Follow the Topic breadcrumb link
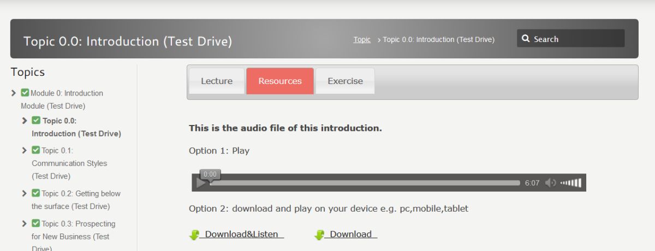This screenshot has width=655, height=251. (x=362, y=39)
